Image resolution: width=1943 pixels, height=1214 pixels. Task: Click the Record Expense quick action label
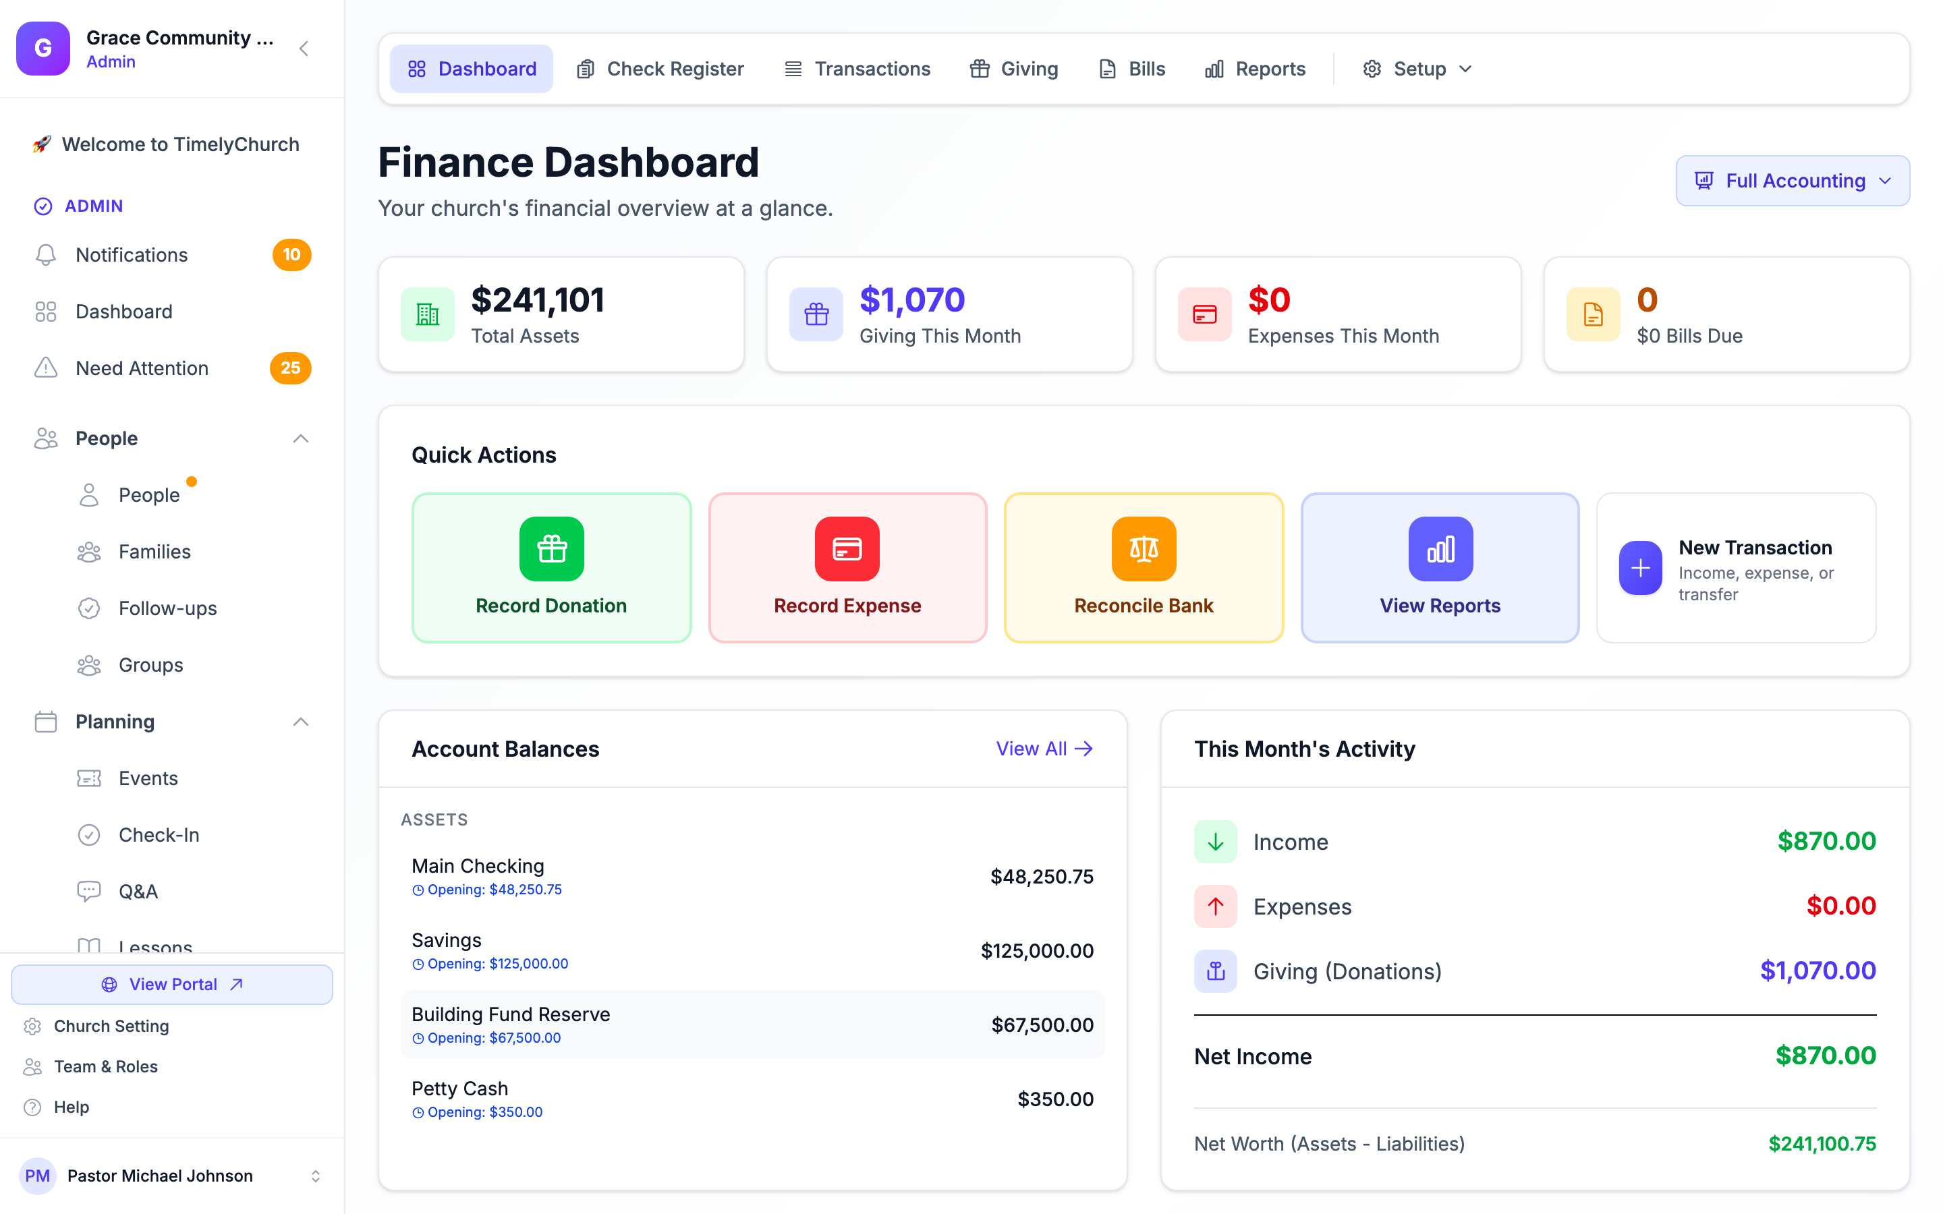(847, 606)
